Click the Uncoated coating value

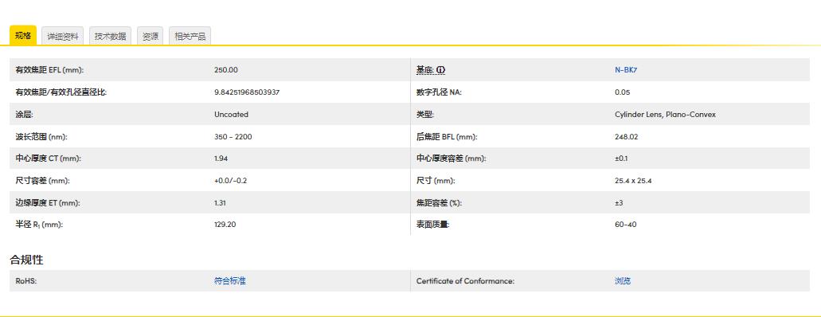(231, 114)
